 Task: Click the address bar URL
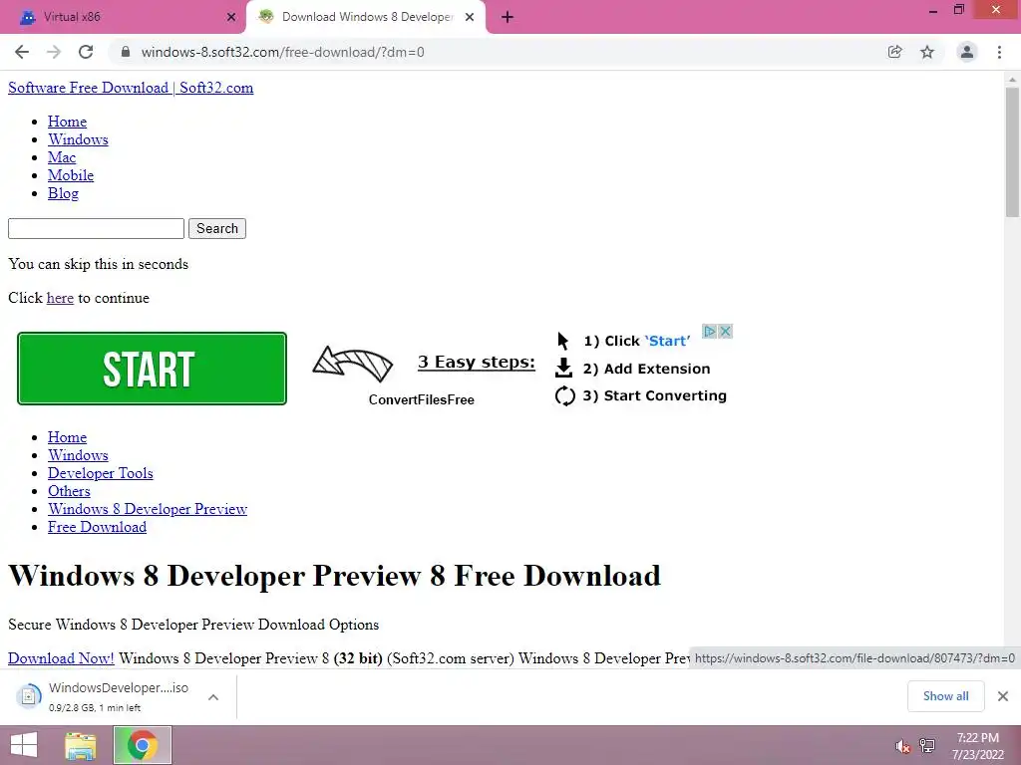click(x=282, y=52)
